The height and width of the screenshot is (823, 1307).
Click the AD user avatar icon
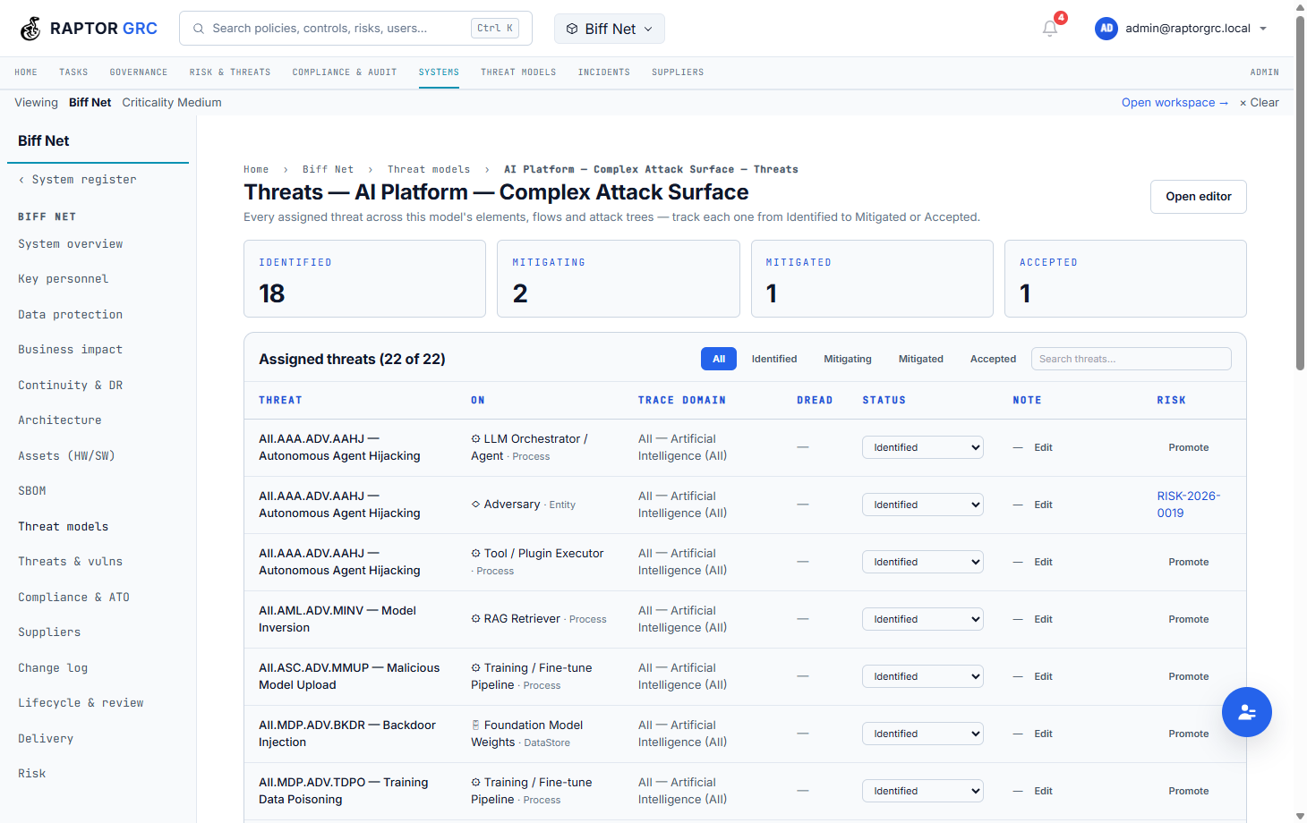click(x=1106, y=29)
